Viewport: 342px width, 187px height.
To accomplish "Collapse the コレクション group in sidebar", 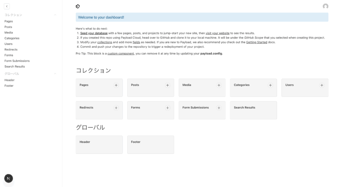I will [55, 15].
